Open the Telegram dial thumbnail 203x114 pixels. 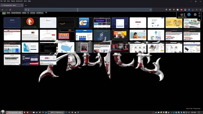(x=156, y=35)
